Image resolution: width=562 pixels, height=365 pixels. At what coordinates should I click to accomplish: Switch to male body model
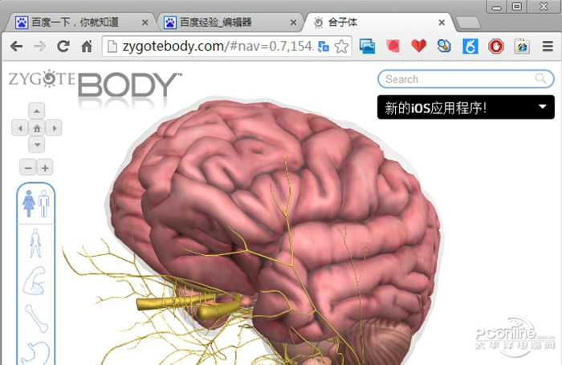coord(43,204)
